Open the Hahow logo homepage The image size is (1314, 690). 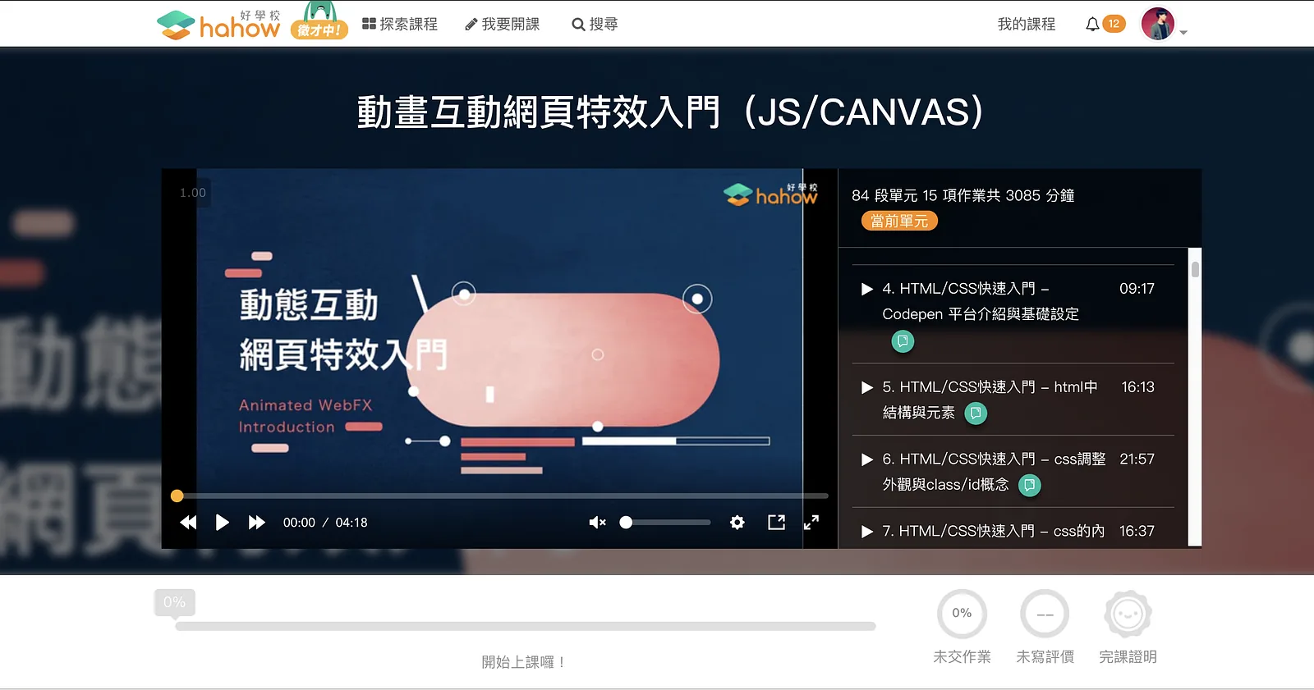[218, 25]
